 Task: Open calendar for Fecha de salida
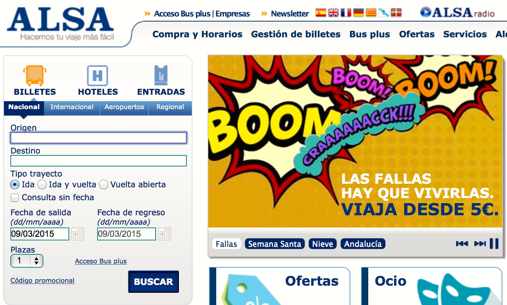[78, 234]
